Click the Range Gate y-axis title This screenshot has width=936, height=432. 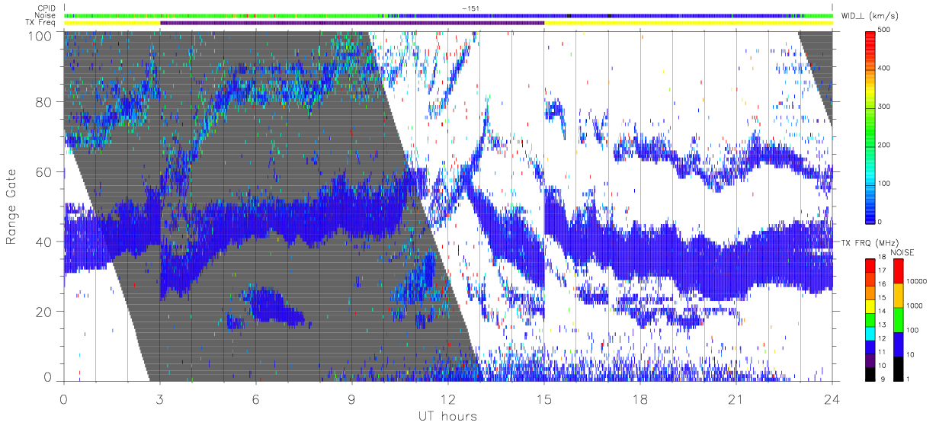click(13, 206)
